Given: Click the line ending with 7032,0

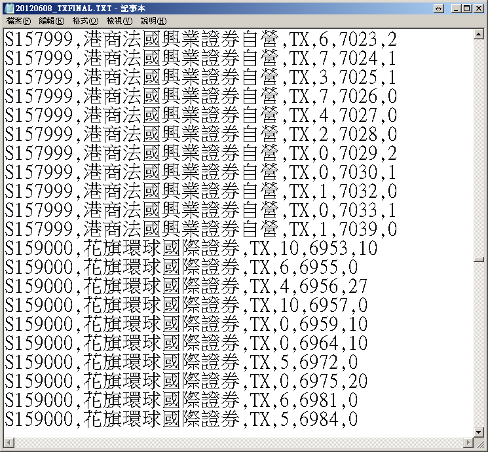Looking at the screenshot, I should click(200, 191).
